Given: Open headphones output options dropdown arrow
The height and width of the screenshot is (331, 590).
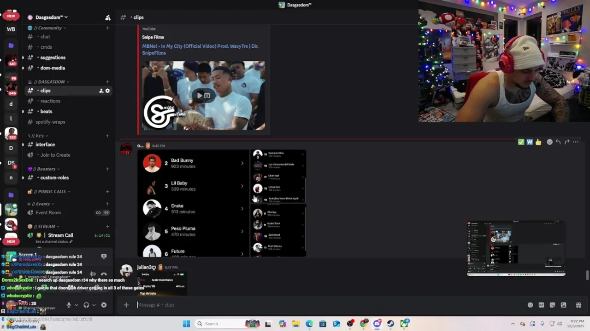Looking at the screenshot, I should 94,305.
